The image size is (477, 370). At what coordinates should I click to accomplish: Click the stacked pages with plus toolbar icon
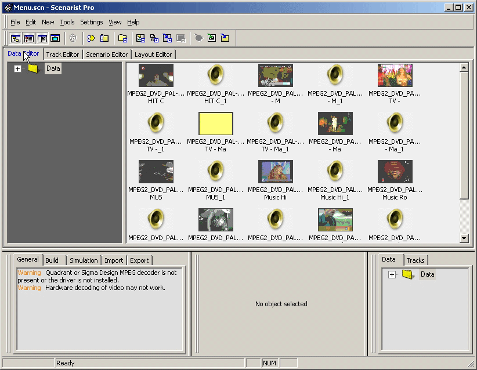point(154,38)
